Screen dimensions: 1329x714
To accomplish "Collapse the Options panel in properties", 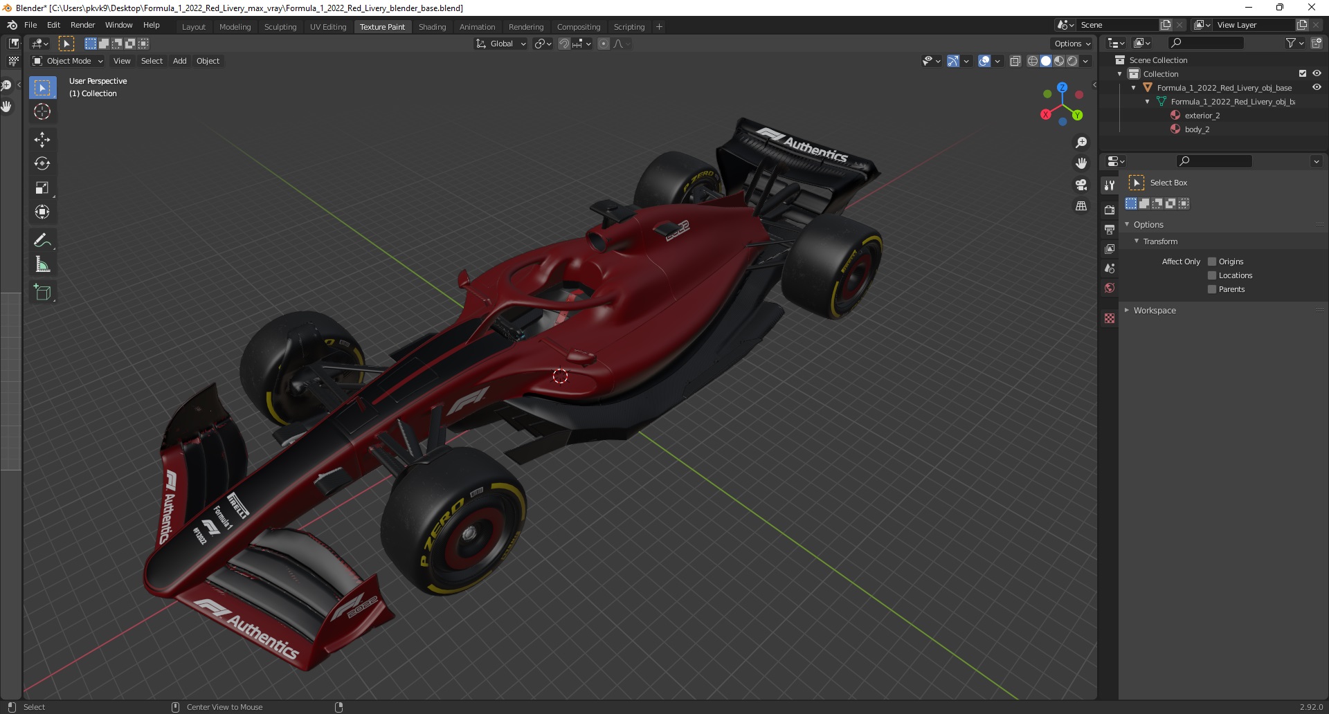I will 1127,224.
